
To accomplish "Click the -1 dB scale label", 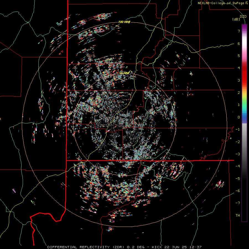I will coord(238,129).
